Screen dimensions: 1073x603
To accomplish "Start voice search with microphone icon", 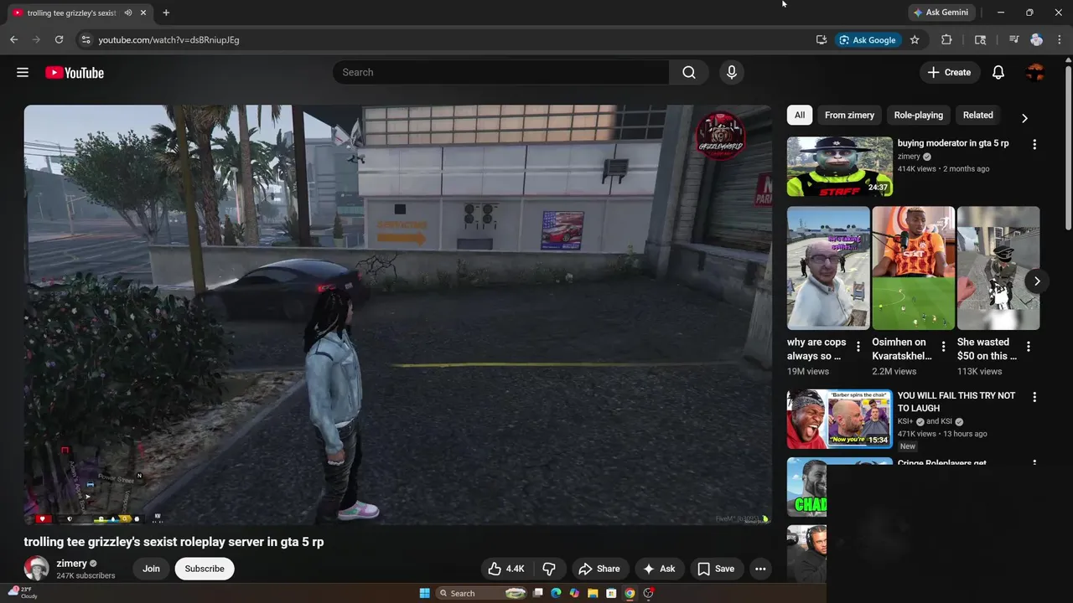I will click(x=732, y=73).
